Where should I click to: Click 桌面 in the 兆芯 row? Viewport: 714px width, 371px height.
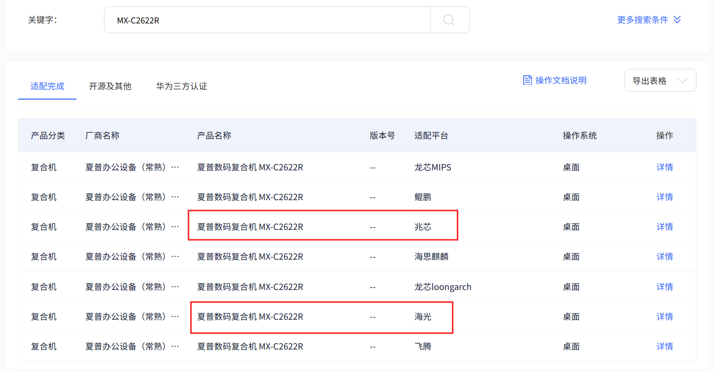coord(571,227)
